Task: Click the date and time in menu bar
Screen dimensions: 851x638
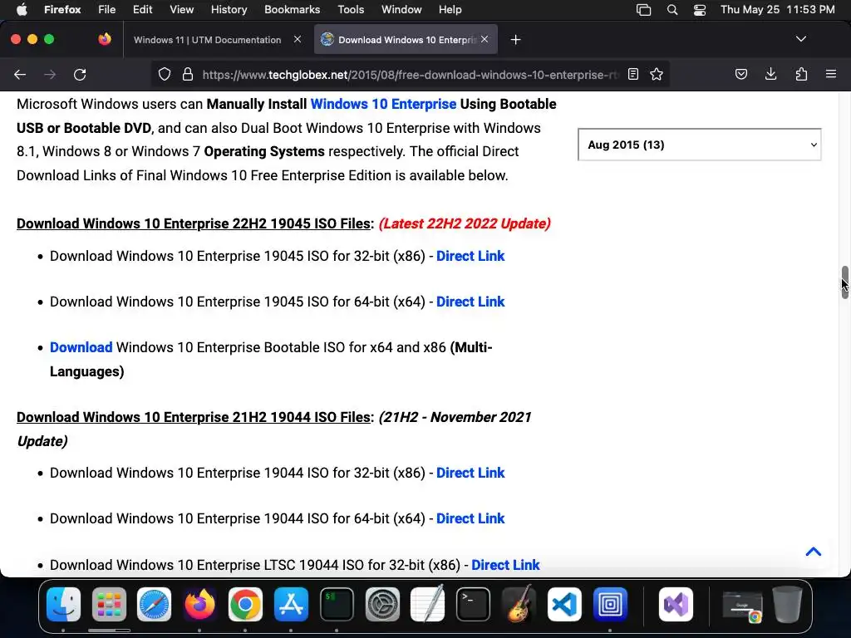Action: [777, 10]
